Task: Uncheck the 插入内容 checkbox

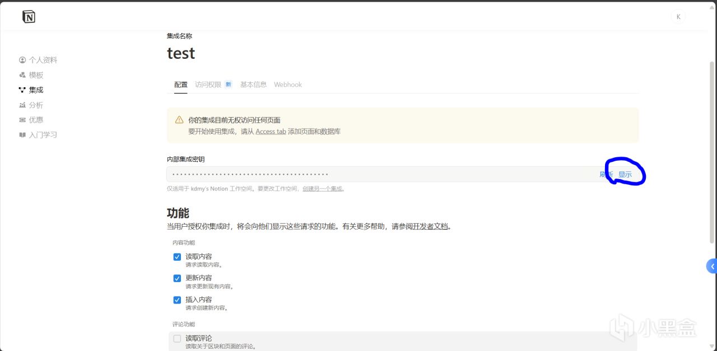Action: tap(177, 300)
